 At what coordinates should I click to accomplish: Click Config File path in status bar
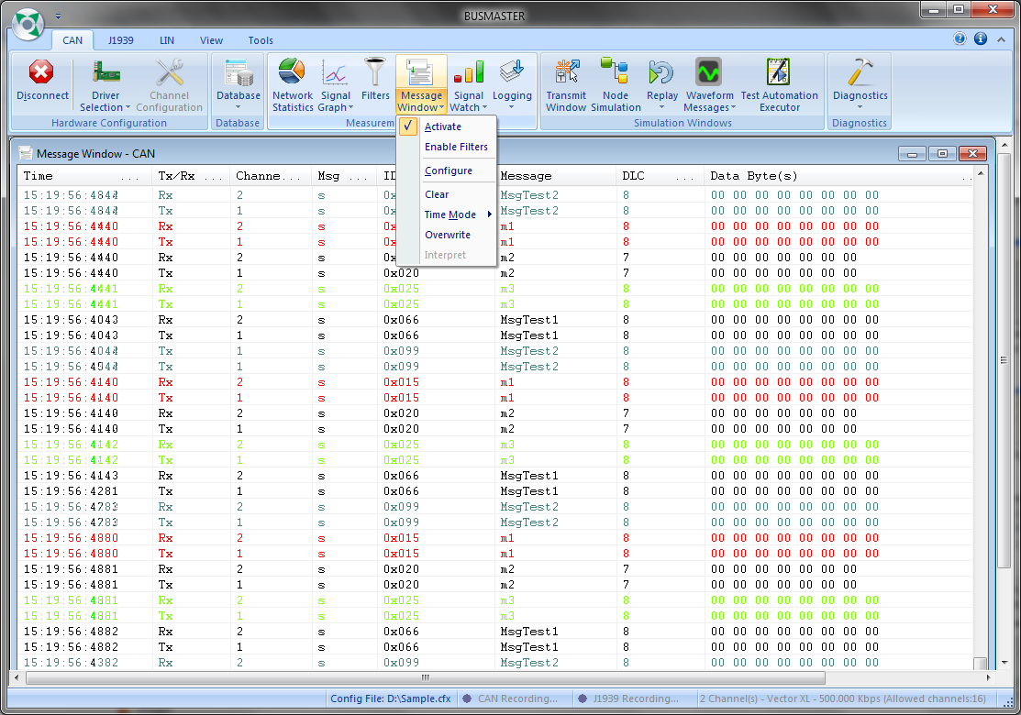pyautogui.click(x=391, y=698)
